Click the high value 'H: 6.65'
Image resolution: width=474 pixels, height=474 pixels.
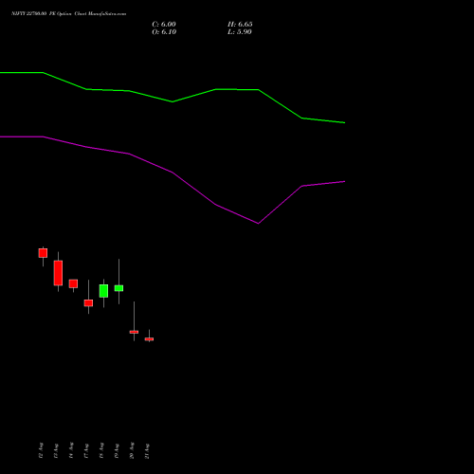coord(240,25)
